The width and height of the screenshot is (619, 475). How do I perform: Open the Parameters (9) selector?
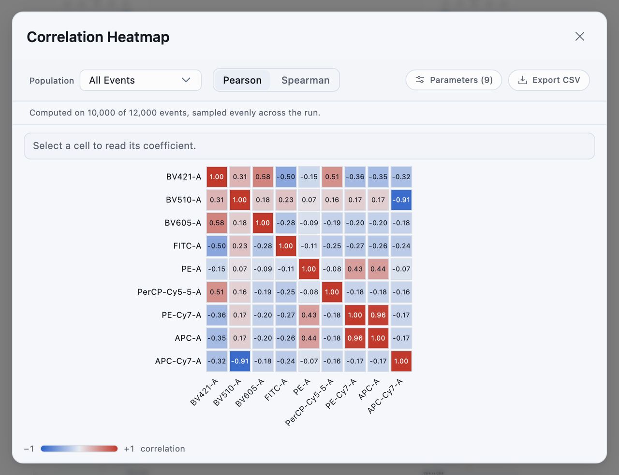pyautogui.click(x=454, y=80)
